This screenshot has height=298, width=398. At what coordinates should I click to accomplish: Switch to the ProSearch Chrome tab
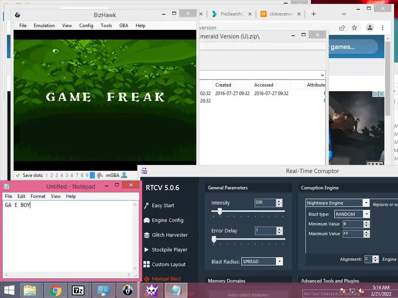pyautogui.click(x=231, y=14)
